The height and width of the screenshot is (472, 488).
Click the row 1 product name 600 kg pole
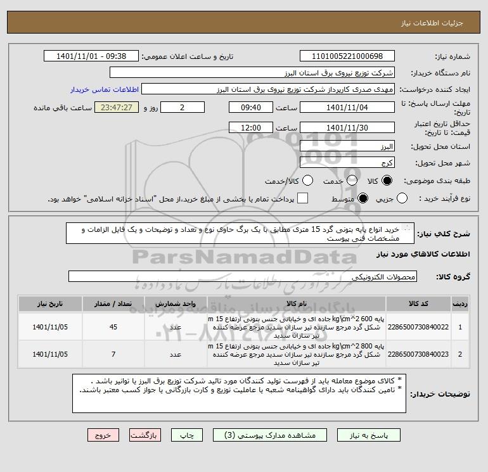pyautogui.click(x=297, y=327)
